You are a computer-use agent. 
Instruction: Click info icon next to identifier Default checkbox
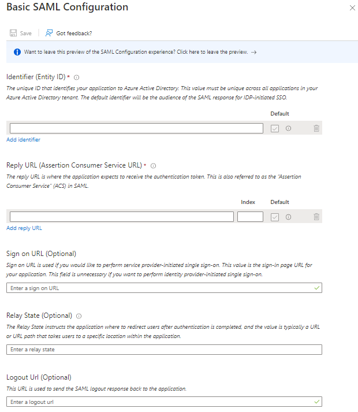[288, 128]
